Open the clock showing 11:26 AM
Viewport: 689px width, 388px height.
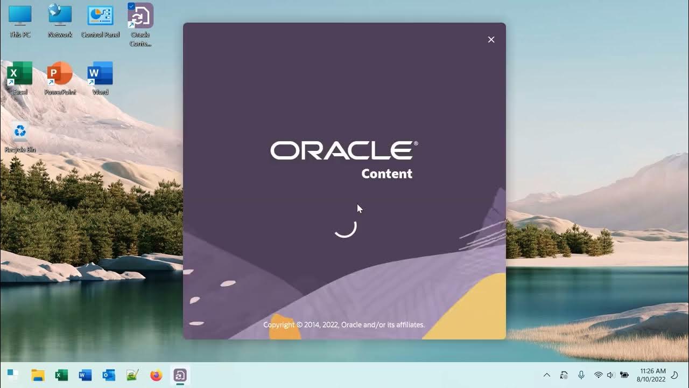pos(651,375)
